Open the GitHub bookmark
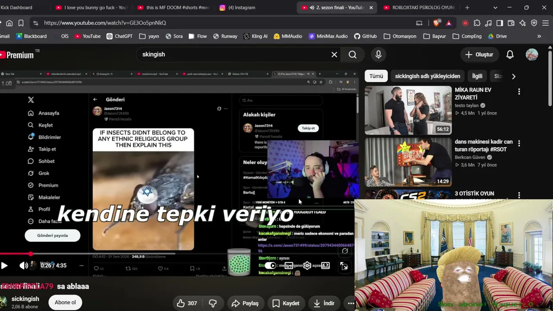The image size is (553, 311). [365, 36]
